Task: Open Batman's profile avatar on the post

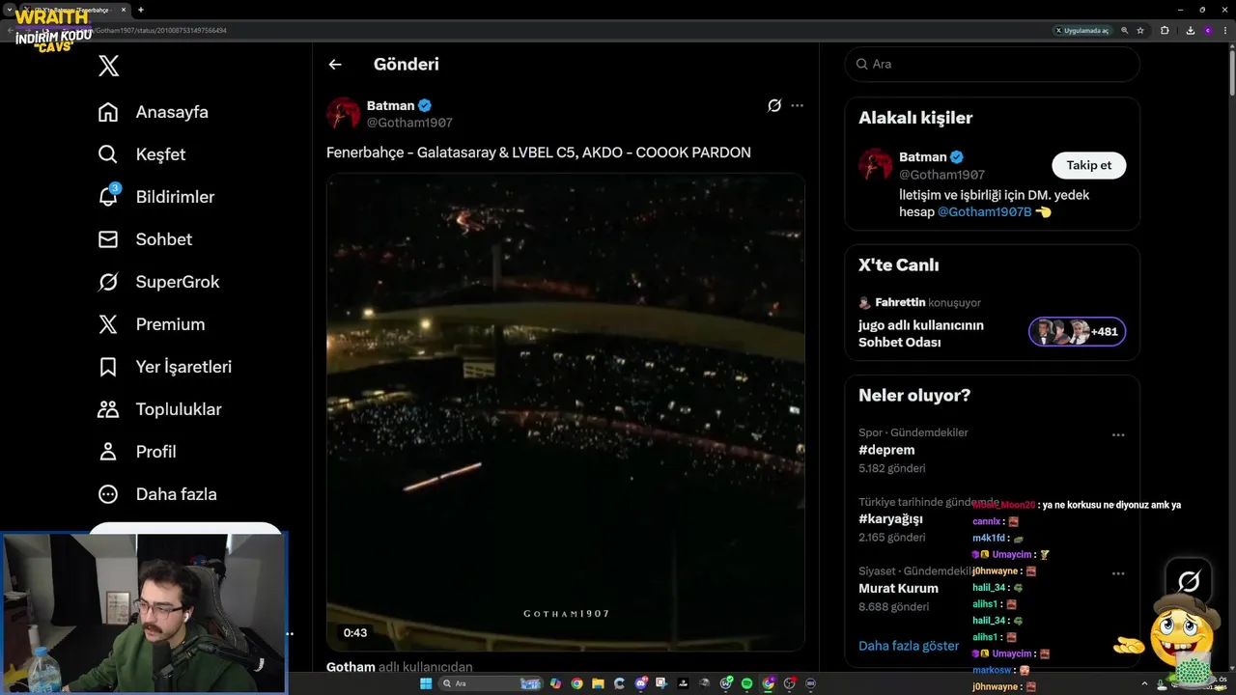Action: tap(343, 113)
